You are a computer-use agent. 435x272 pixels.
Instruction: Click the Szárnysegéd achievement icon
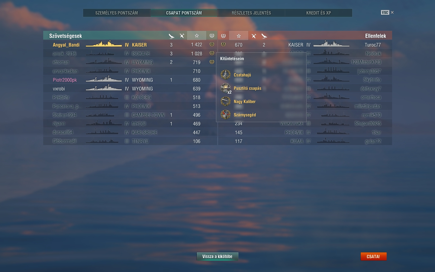pyautogui.click(x=226, y=115)
